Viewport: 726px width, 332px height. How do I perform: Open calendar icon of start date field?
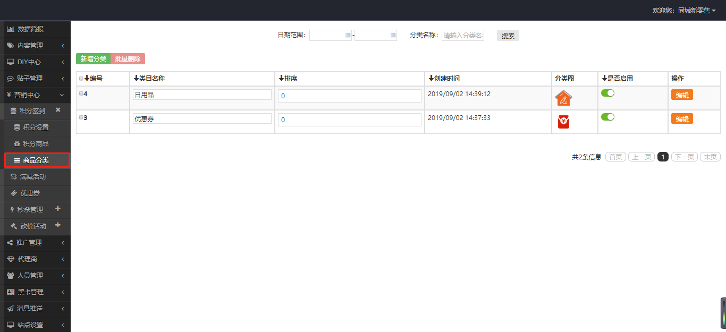348,35
